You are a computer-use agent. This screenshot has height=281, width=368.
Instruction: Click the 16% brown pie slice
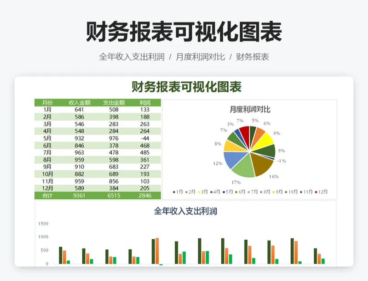[x=261, y=164]
